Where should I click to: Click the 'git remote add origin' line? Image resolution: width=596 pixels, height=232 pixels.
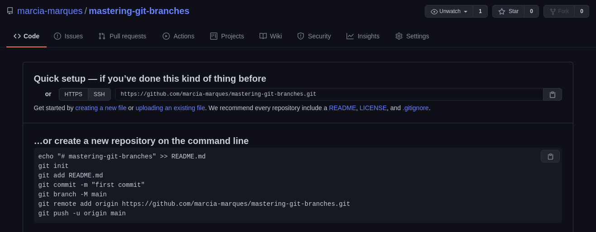pos(194,204)
